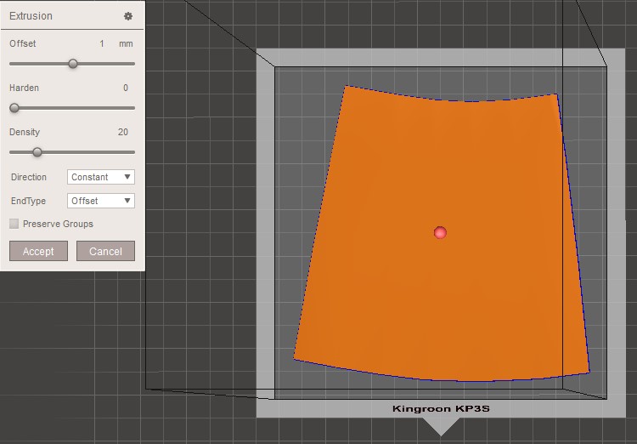Image resolution: width=637 pixels, height=444 pixels.
Task: Click the Extrusion panel title
Action: [31, 16]
